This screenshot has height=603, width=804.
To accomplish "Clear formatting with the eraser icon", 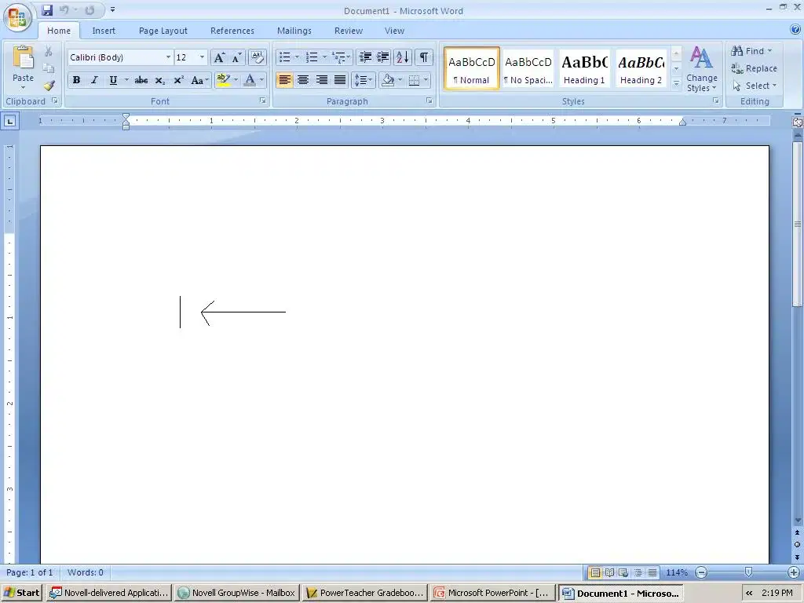I will click(x=258, y=57).
